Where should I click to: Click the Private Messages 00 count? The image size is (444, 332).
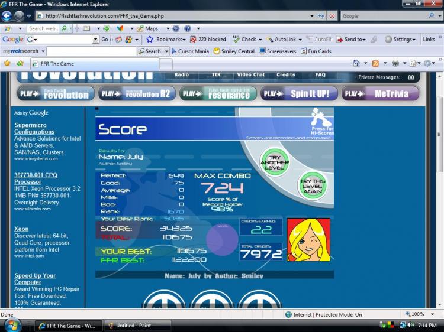pyautogui.click(x=411, y=77)
